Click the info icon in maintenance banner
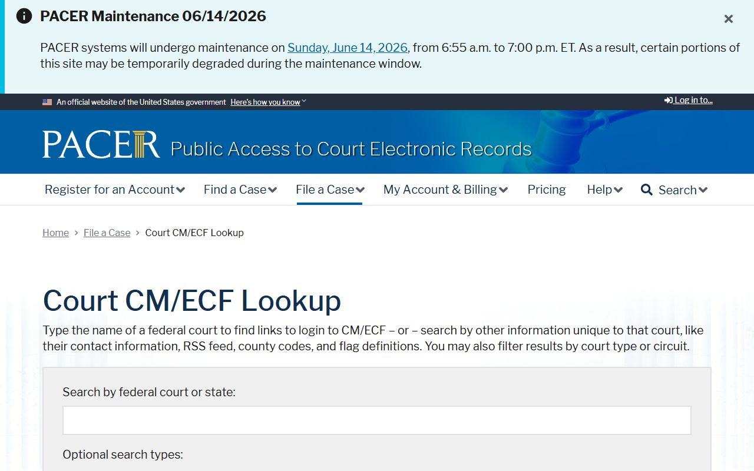The height and width of the screenshot is (471, 754). pyautogui.click(x=24, y=16)
